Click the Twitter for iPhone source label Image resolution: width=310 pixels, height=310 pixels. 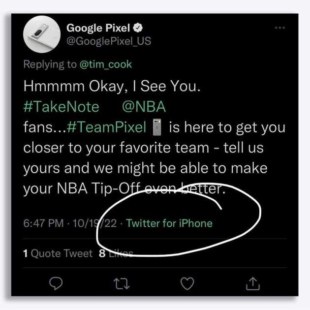(x=169, y=223)
